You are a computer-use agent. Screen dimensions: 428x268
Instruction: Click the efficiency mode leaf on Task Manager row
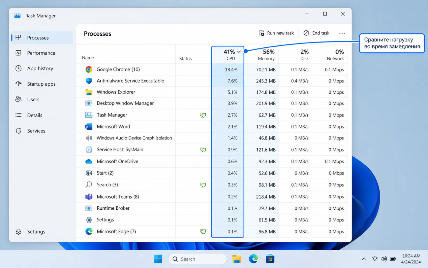click(203, 115)
